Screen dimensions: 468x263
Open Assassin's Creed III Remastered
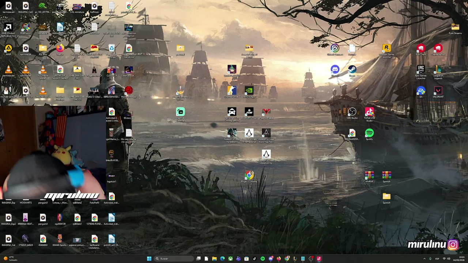pos(249,136)
